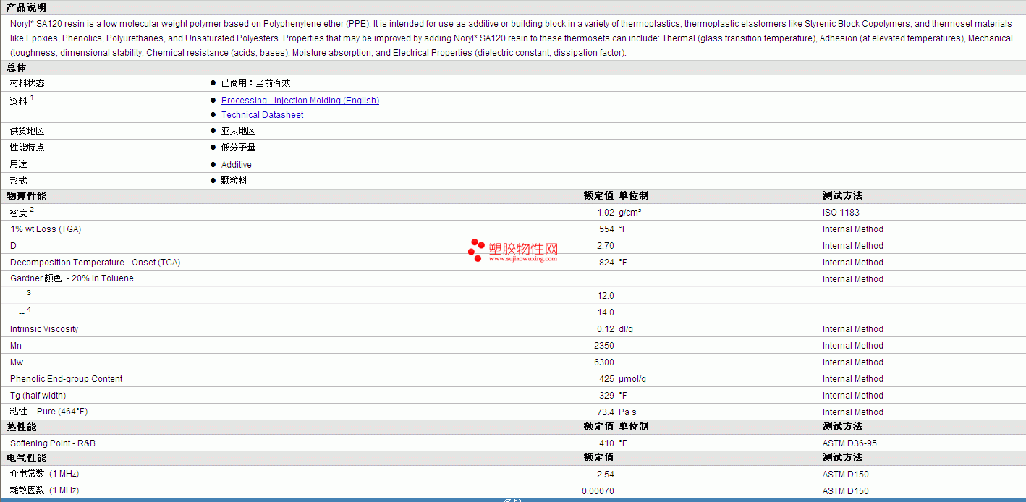The height and width of the screenshot is (502, 1026).
Task: Select the Softening Point - R&B label
Action: tap(53, 443)
